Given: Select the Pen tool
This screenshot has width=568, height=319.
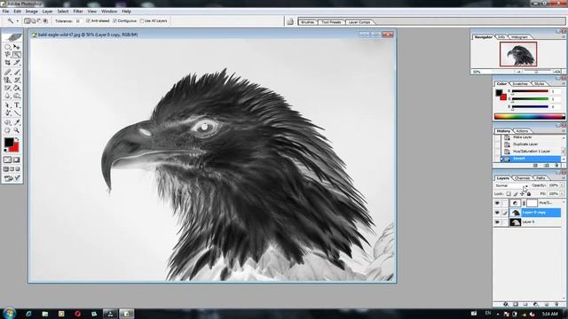Looking at the screenshot, I should point(7,113).
